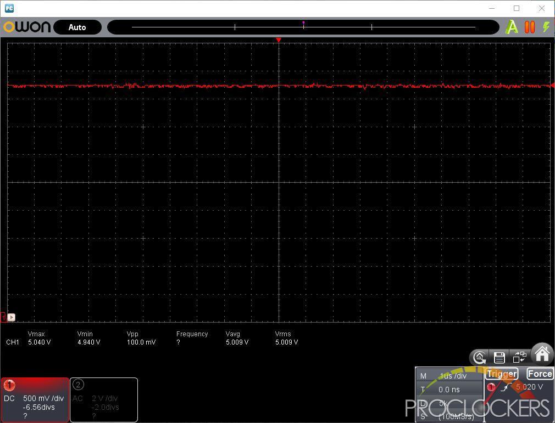Click the CH2 2 V /div setting
This screenshot has height=423, width=555.
point(104,398)
